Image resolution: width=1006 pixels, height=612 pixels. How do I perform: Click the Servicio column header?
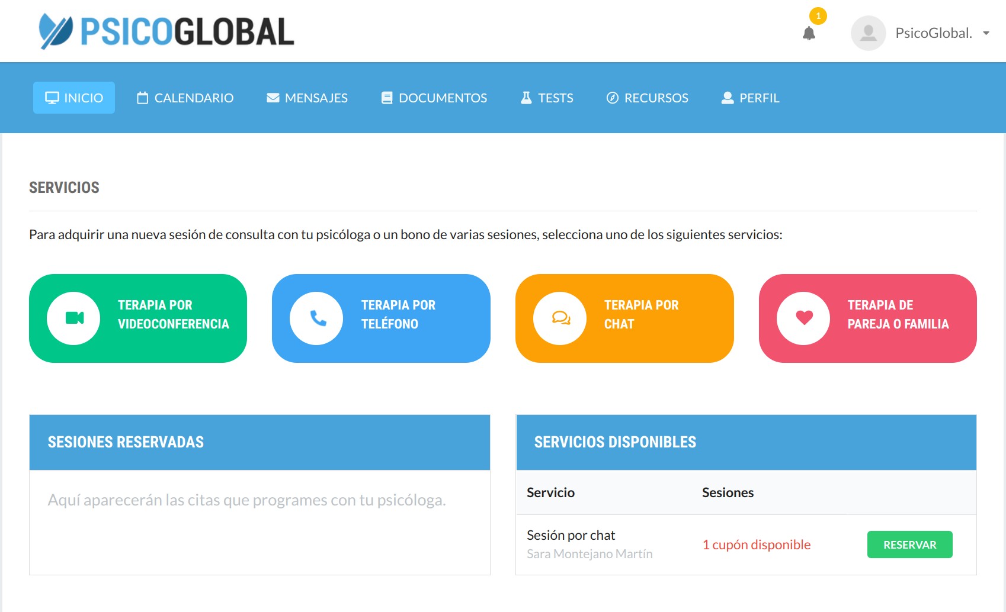(x=551, y=492)
